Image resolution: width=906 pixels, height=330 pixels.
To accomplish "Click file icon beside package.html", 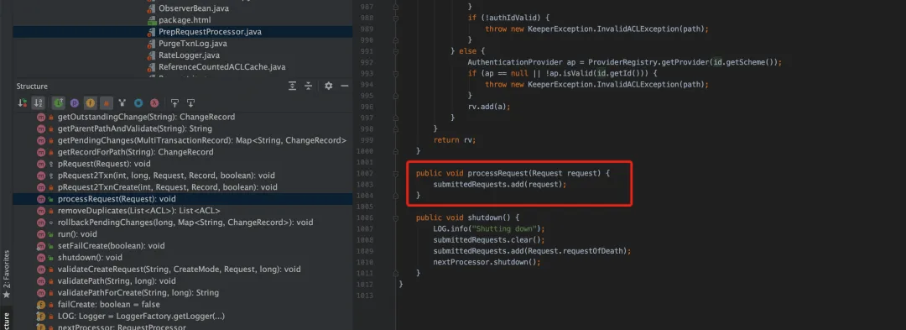I will click(x=151, y=20).
